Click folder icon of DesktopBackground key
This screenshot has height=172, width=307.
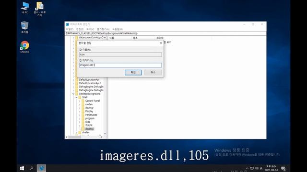point(77,94)
